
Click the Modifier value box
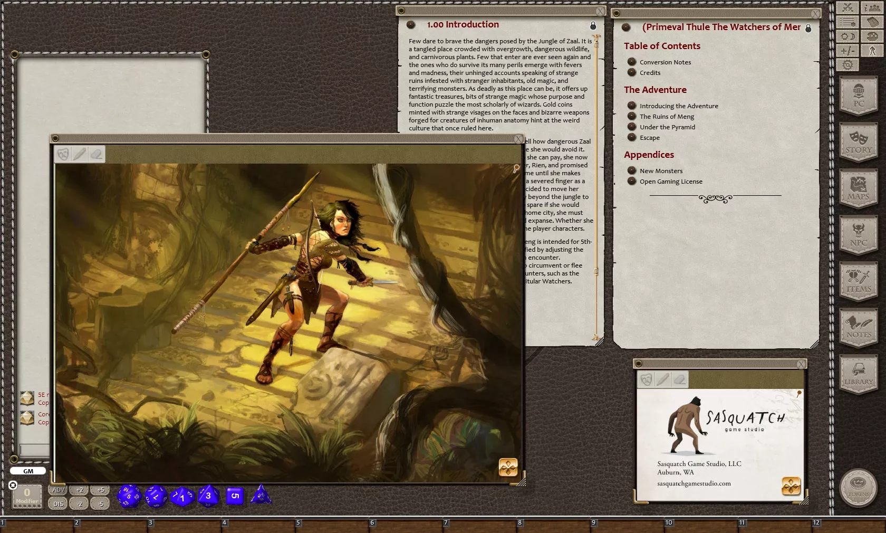tap(27, 496)
